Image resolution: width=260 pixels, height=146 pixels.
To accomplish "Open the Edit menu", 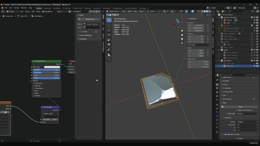I will point(11,8).
